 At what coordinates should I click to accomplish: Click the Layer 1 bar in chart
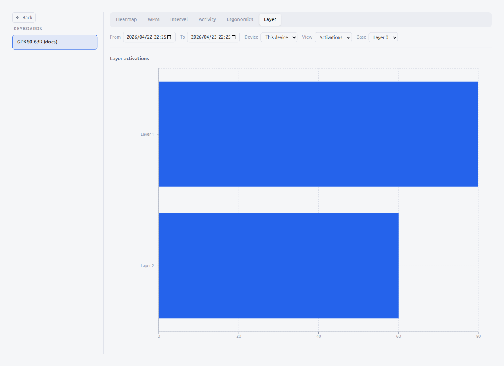click(318, 134)
